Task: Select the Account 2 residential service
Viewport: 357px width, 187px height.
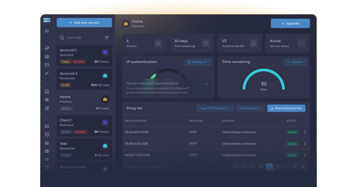Action: point(84,79)
